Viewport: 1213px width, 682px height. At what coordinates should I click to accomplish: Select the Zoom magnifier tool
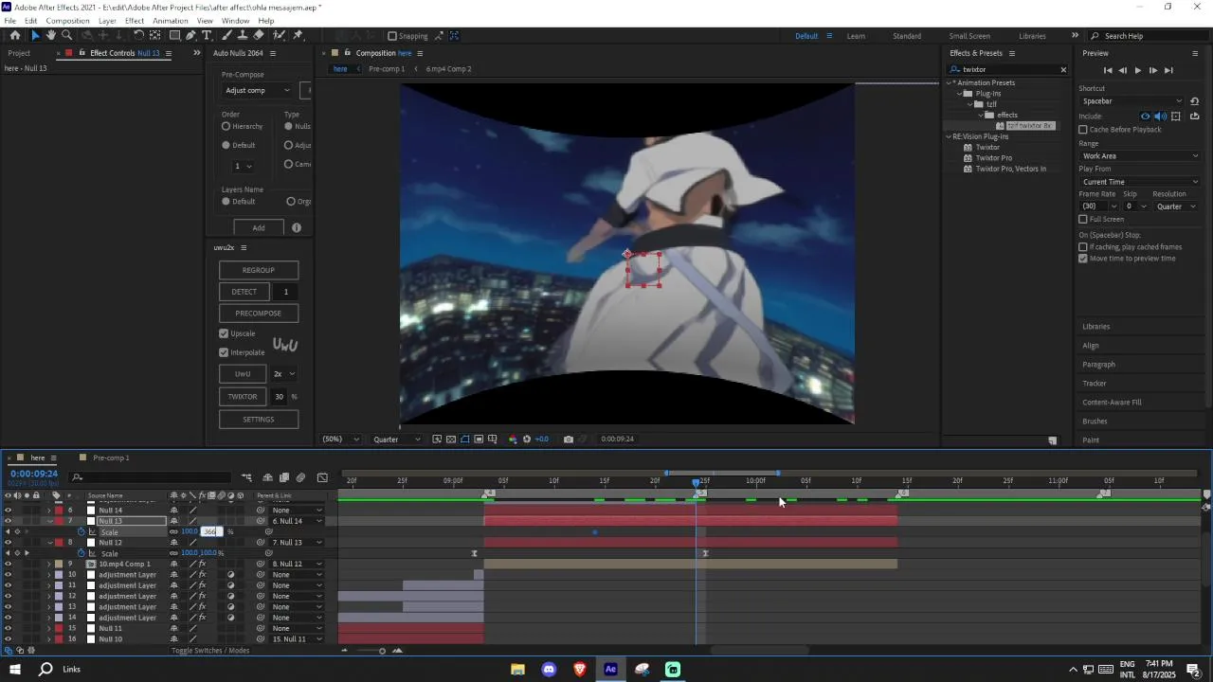point(67,35)
